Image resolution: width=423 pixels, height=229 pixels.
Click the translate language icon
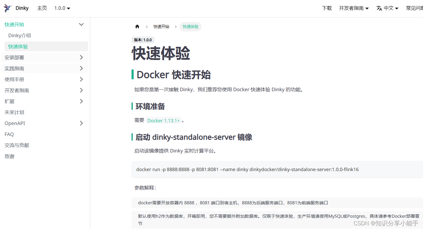(x=379, y=8)
